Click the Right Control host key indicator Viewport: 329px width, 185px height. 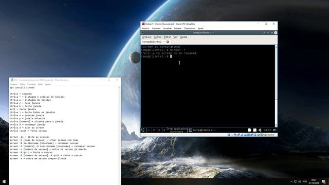coord(268,135)
